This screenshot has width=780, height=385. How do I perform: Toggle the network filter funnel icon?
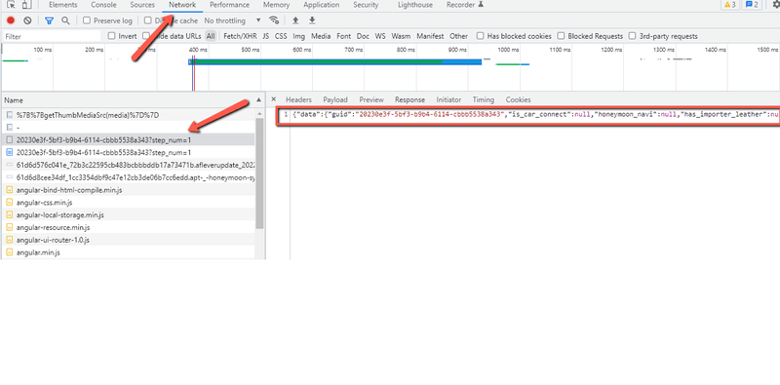coord(49,20)
